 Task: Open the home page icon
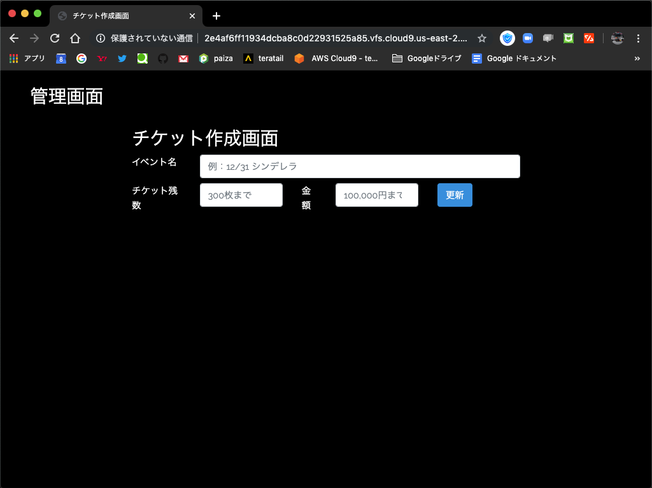[x=75, y=38]
